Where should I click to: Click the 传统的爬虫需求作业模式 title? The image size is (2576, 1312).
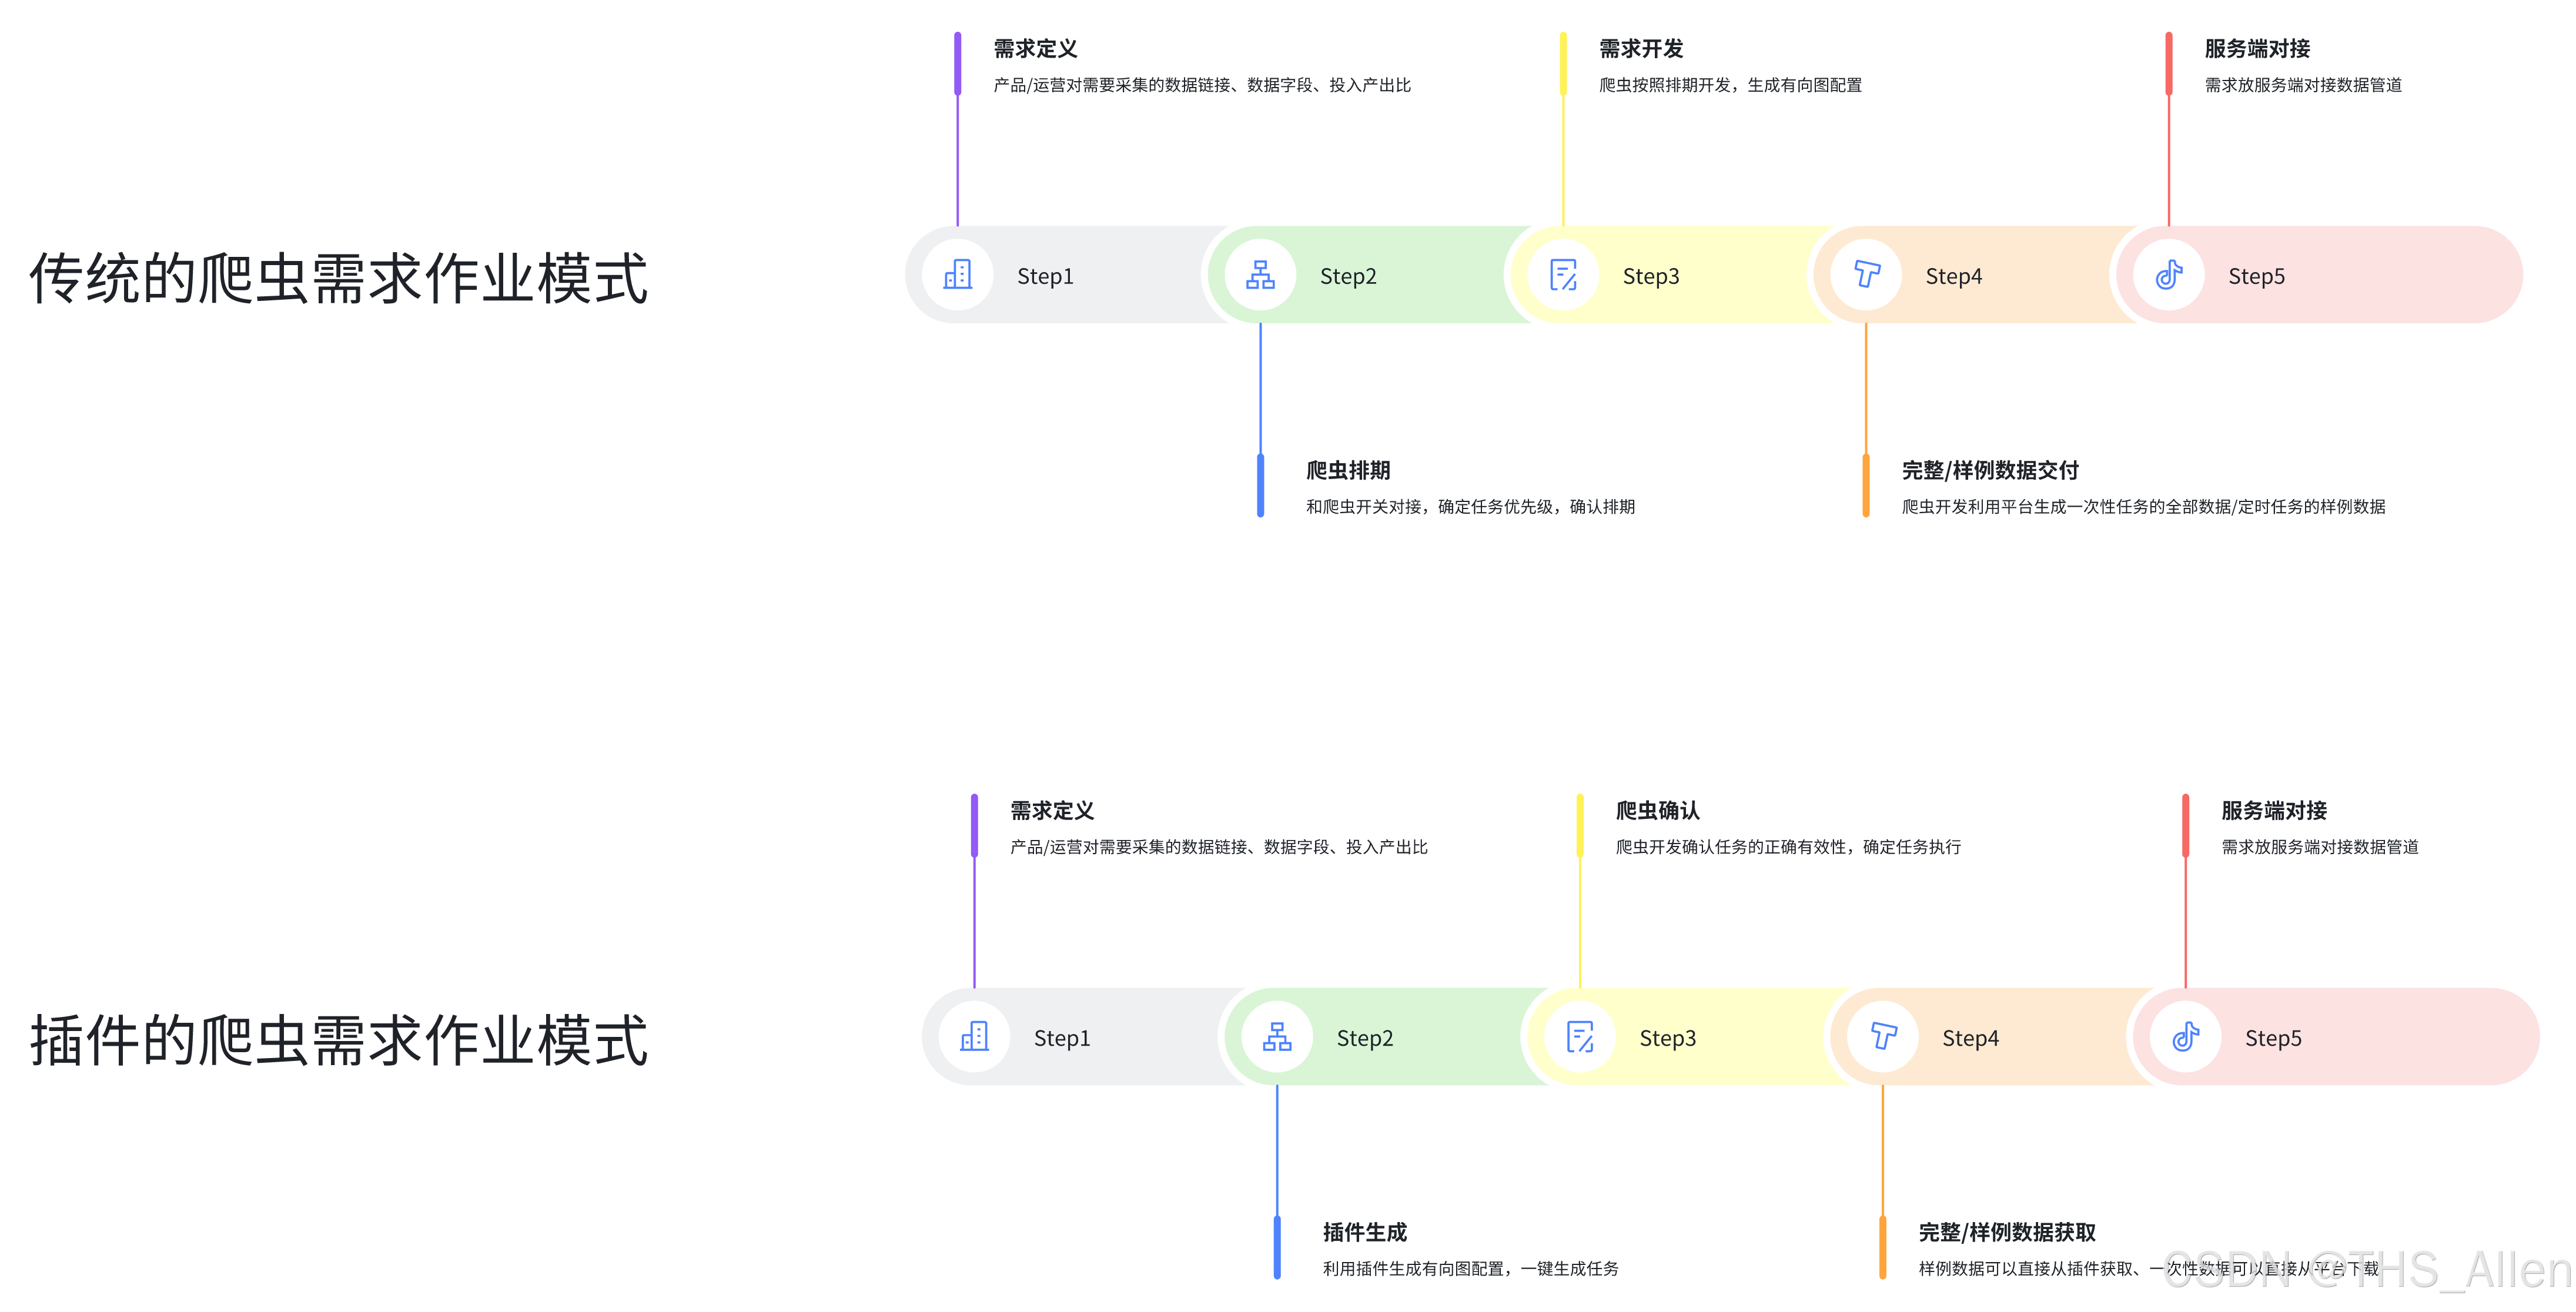tap(339, 278)
